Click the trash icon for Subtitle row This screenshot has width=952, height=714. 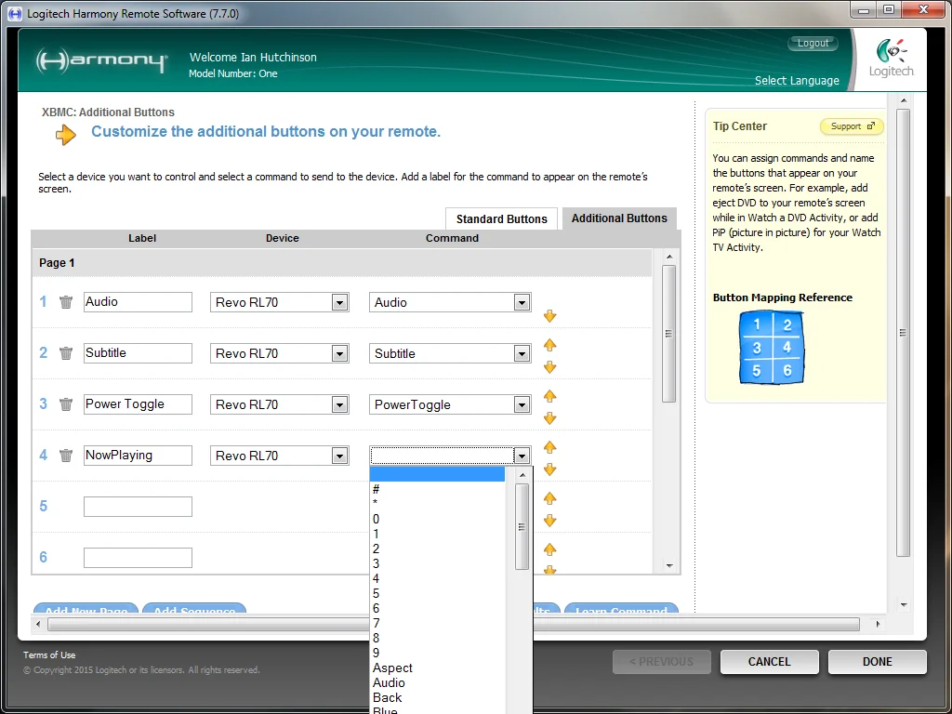pos(66,352)
